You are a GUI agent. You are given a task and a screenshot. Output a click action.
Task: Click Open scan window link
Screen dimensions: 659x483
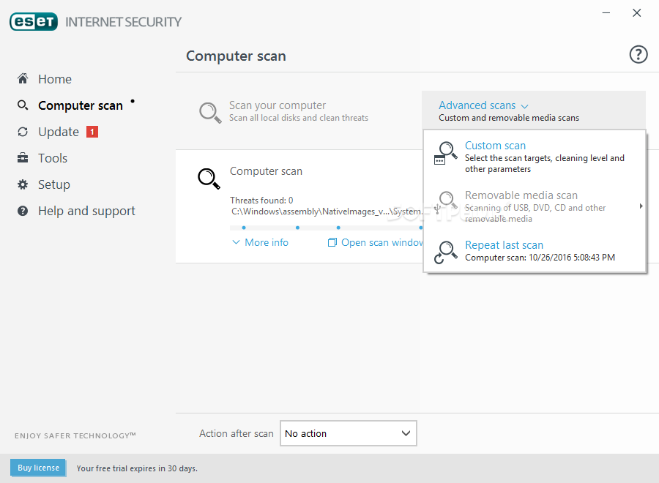click(x=381, y=242)
